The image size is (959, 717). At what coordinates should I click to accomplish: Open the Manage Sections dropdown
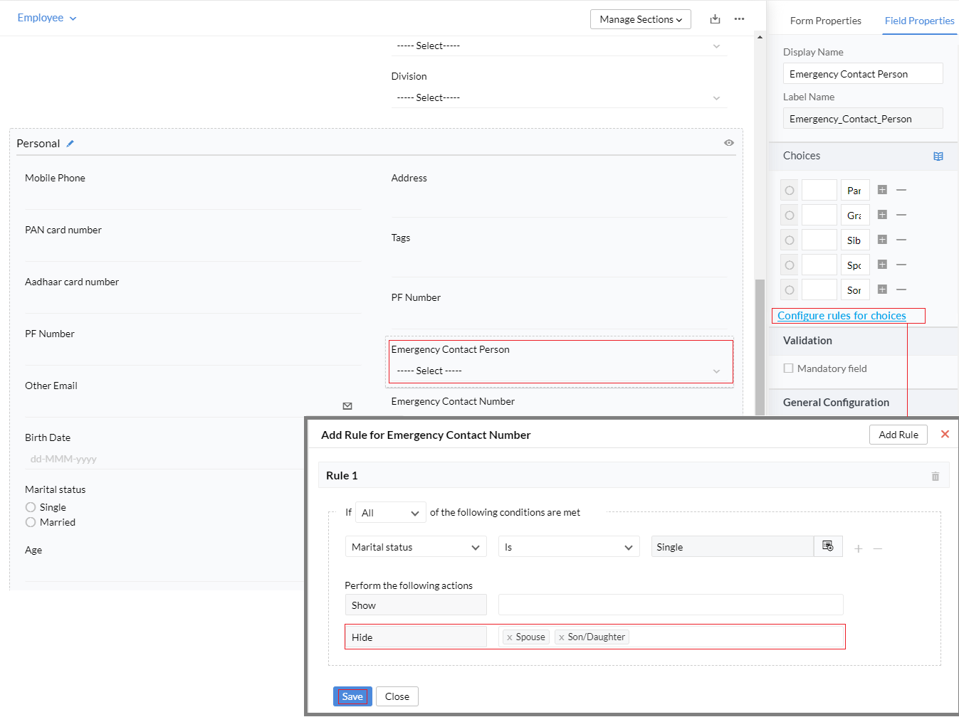[641, 19]
